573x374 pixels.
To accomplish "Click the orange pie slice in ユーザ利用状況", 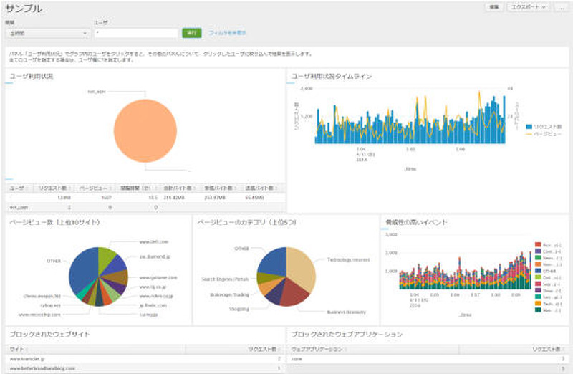I will pyautogui.click(x=145, y=130).
